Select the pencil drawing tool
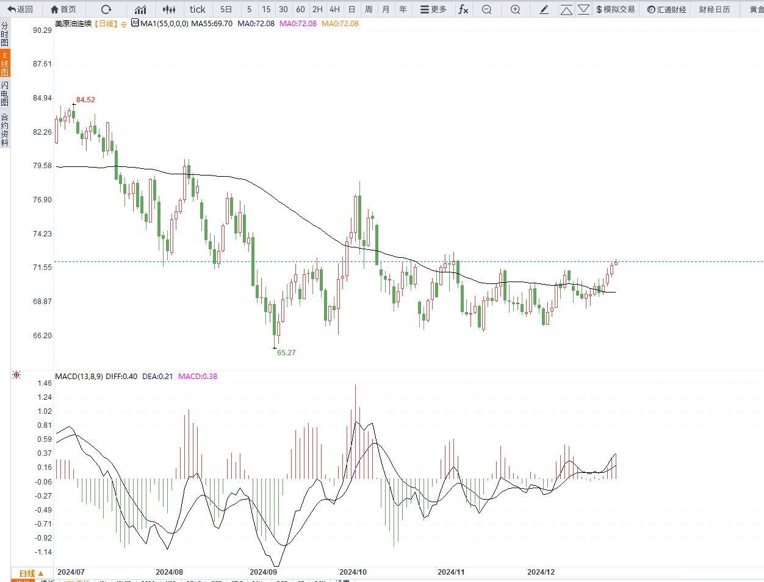This screenshot has width=764, height=582. [544, 9]
